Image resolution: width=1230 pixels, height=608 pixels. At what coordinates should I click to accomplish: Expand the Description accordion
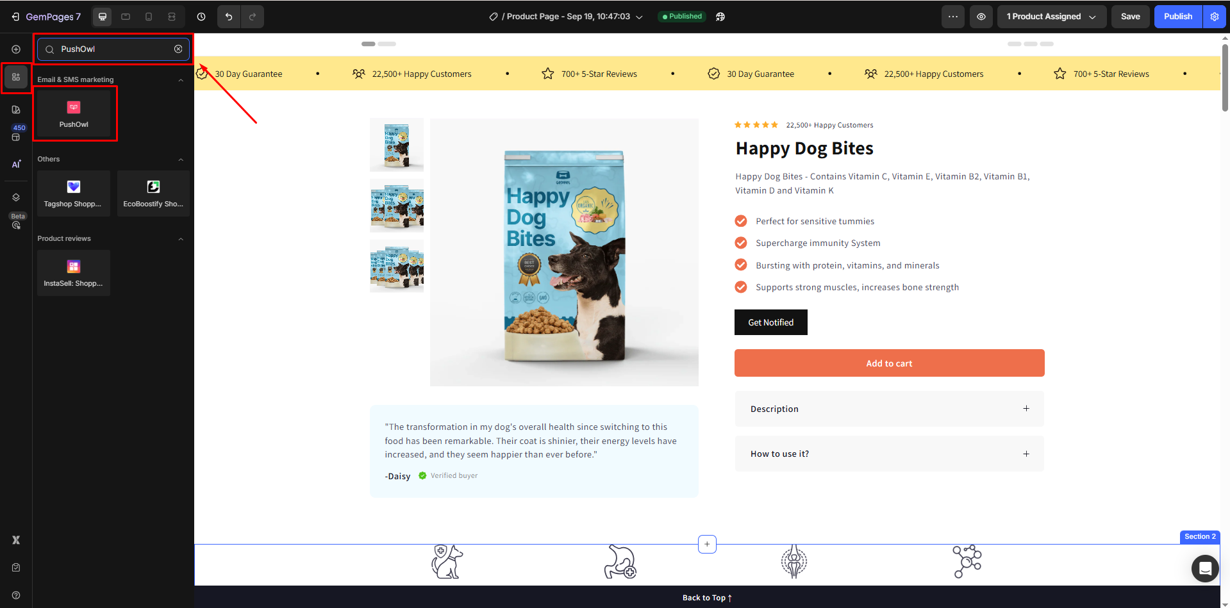889,409
